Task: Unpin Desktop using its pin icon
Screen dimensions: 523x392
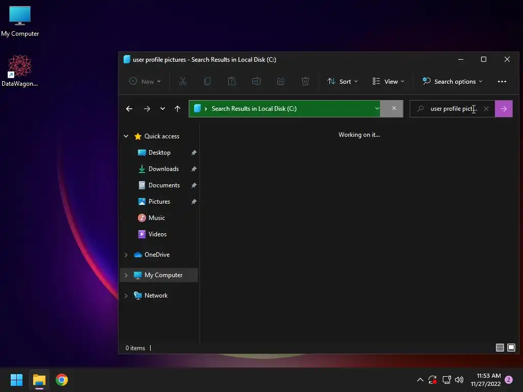Action: tap(194, 153)
